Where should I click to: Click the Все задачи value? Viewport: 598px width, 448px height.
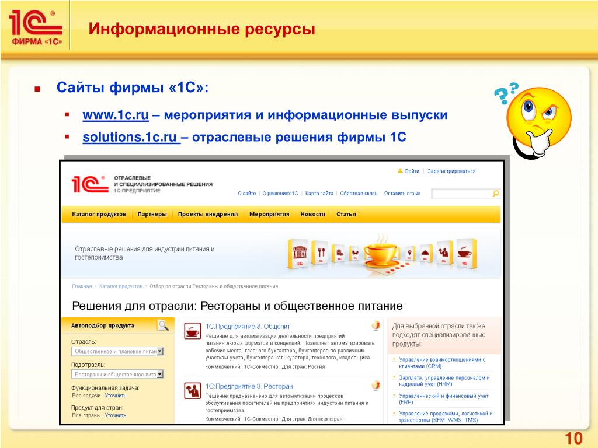(x=86, y=395)
